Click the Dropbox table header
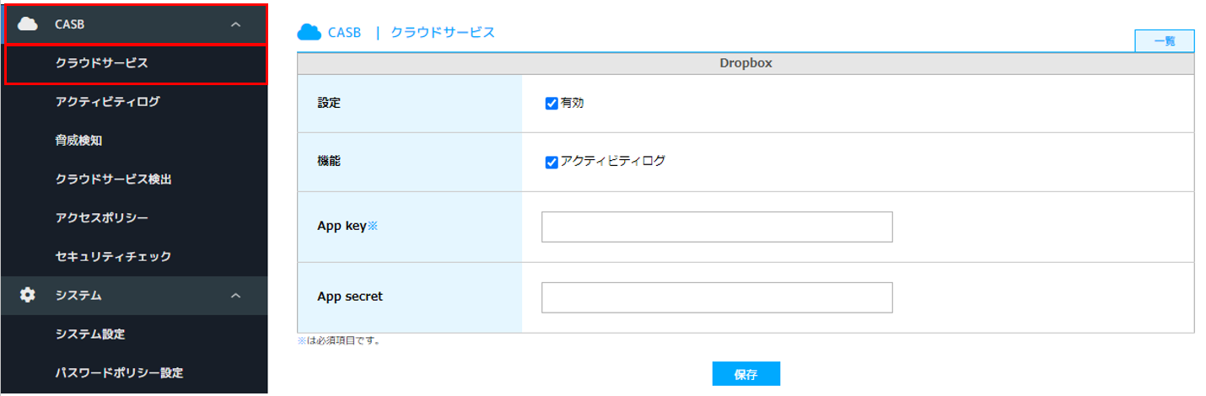This screenshot has width=1206, height=396. pyautogui.click(x=746, y=63)
